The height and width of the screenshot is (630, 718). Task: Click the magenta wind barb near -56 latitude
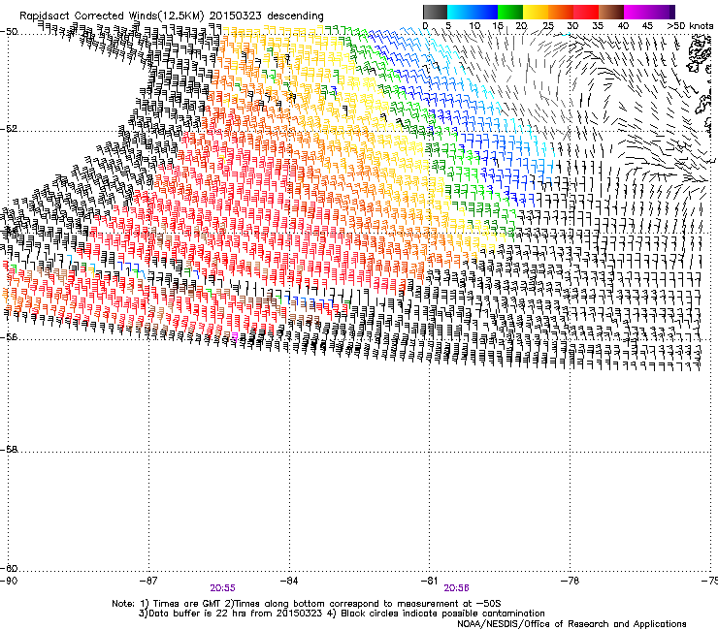[x=235, y=337]
